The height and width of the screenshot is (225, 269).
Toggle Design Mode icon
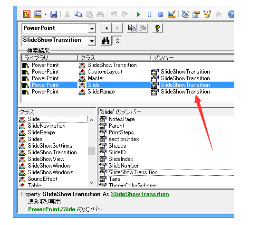172,14
